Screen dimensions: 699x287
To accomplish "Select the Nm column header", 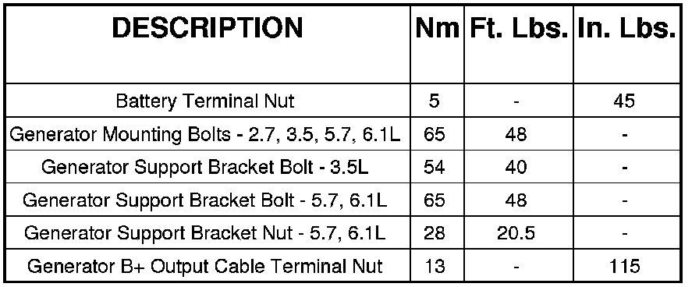I will [x=438, y=29].
